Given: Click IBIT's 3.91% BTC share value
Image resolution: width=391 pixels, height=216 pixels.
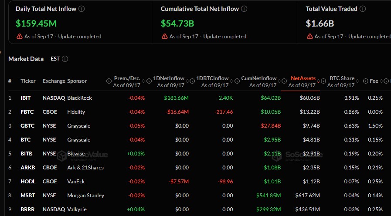Looking at the screenshot, I should tap(351, 98).
